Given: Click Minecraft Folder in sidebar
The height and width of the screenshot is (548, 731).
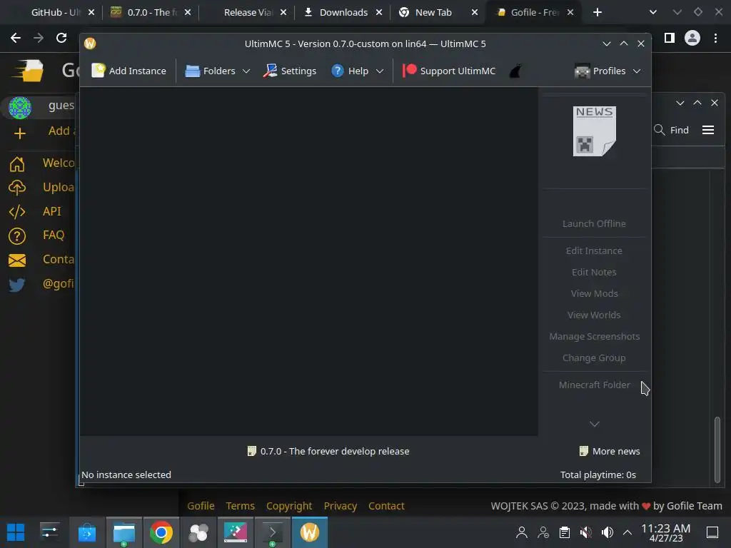Looking at the screenshot, I should tap(595, 385).
